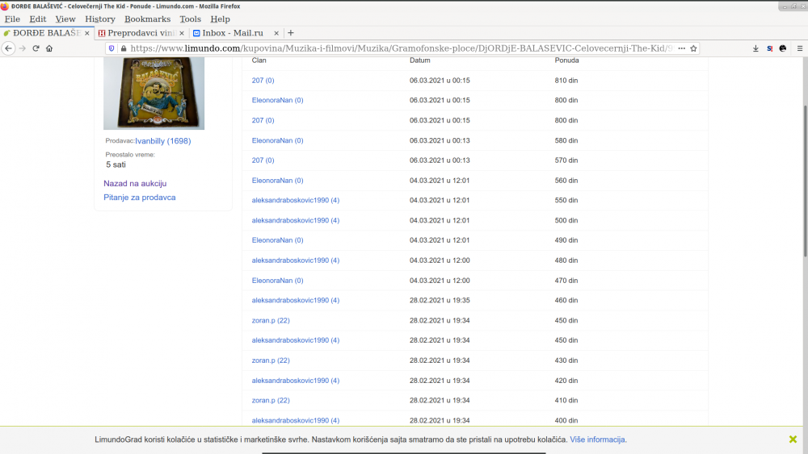Reload the current page
Viewport: 808px width, 454px height.
(x=36, y=48)
